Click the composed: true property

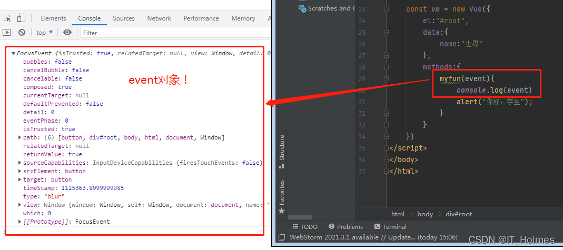47,87
